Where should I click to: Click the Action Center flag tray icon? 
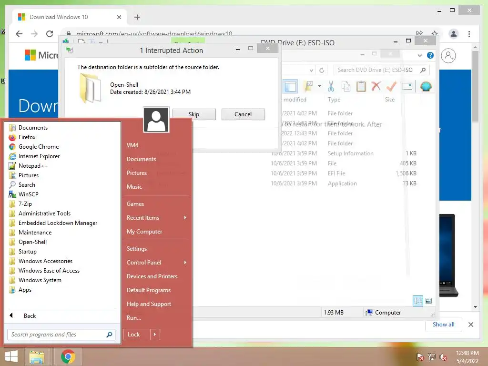point(420,357)
